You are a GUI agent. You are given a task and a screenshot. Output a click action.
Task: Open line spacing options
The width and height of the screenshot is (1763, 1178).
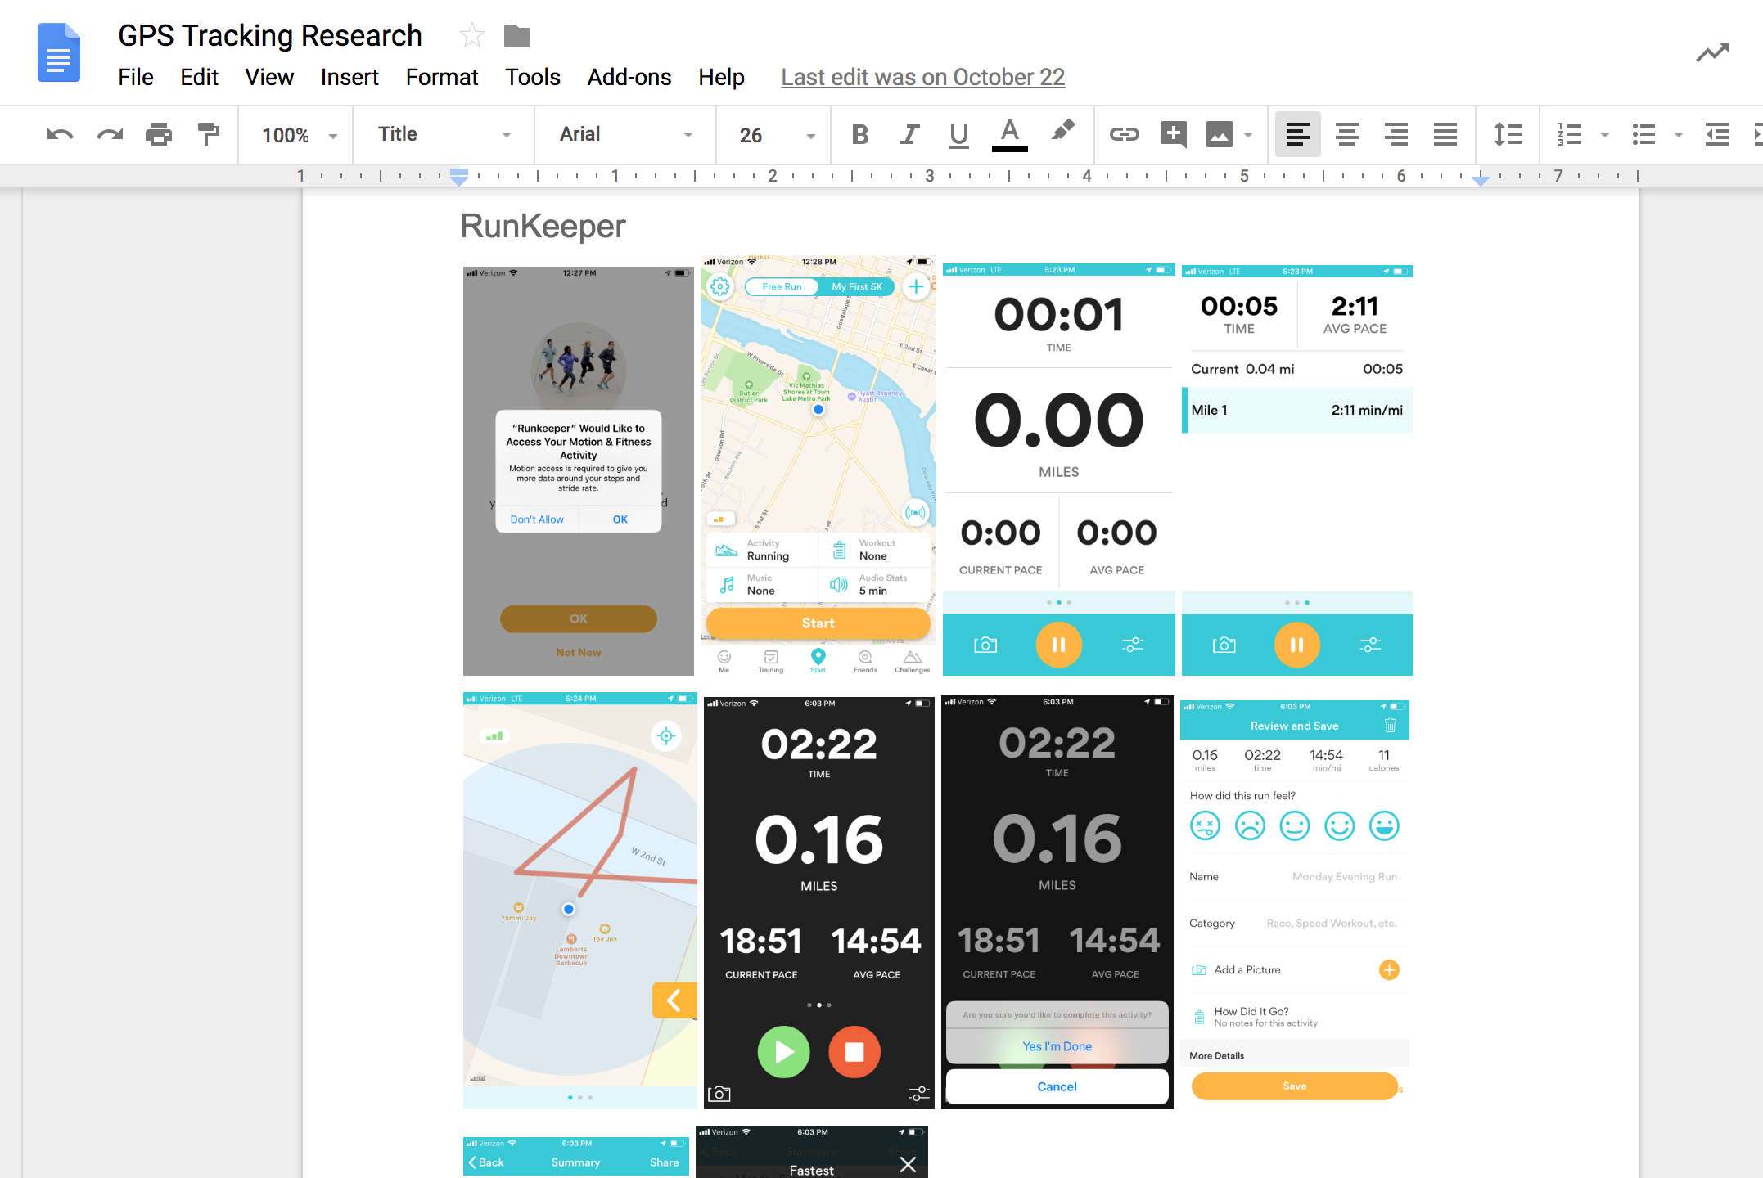(1508, 134)
